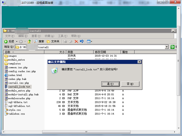Select the index.html file
Image resolution: width=182 pixels, height=136 pixels.
[15, 75]
